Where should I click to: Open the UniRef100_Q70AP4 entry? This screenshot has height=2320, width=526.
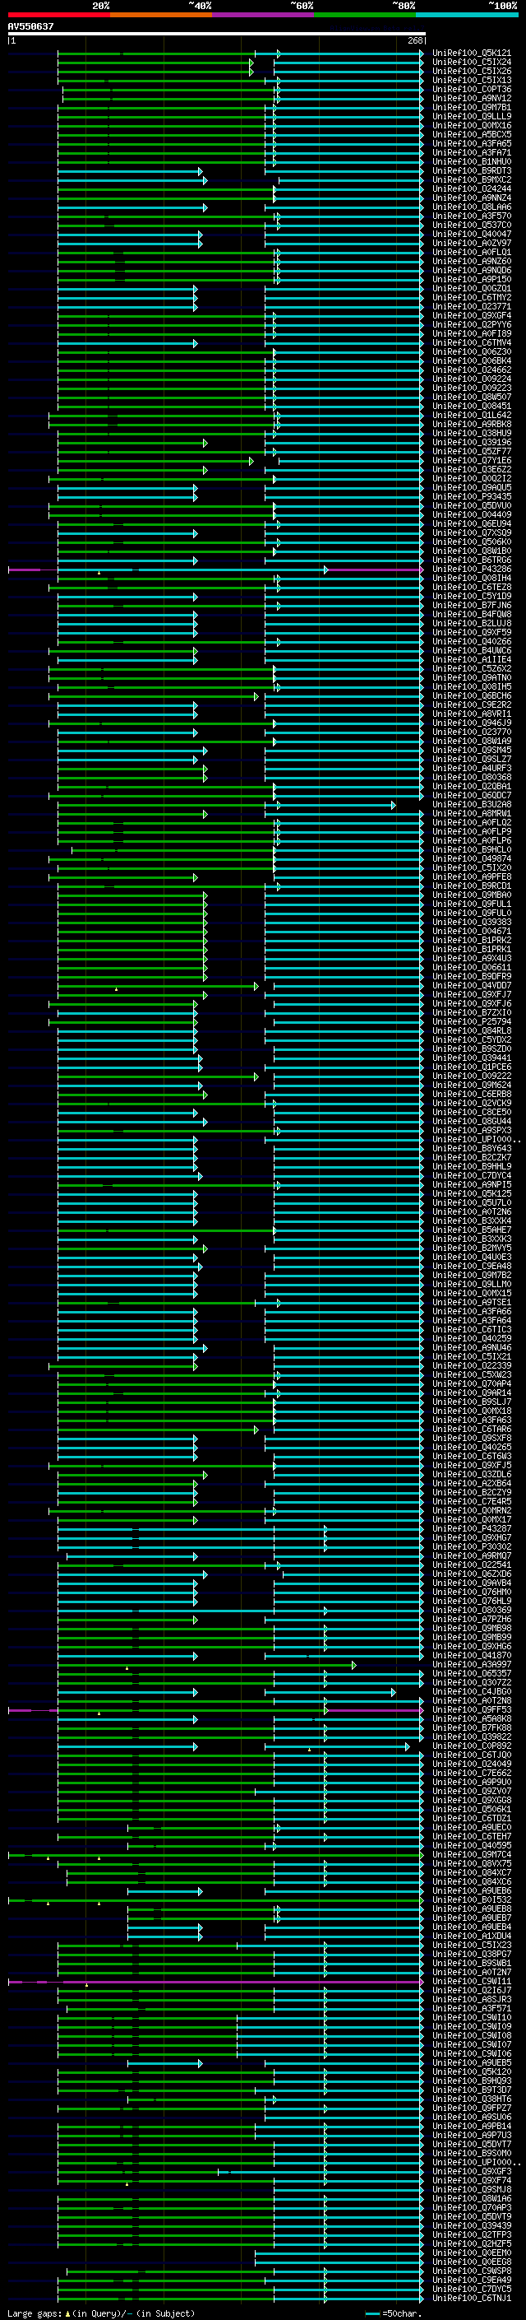pyautogui.click(x=471, y=1383)
